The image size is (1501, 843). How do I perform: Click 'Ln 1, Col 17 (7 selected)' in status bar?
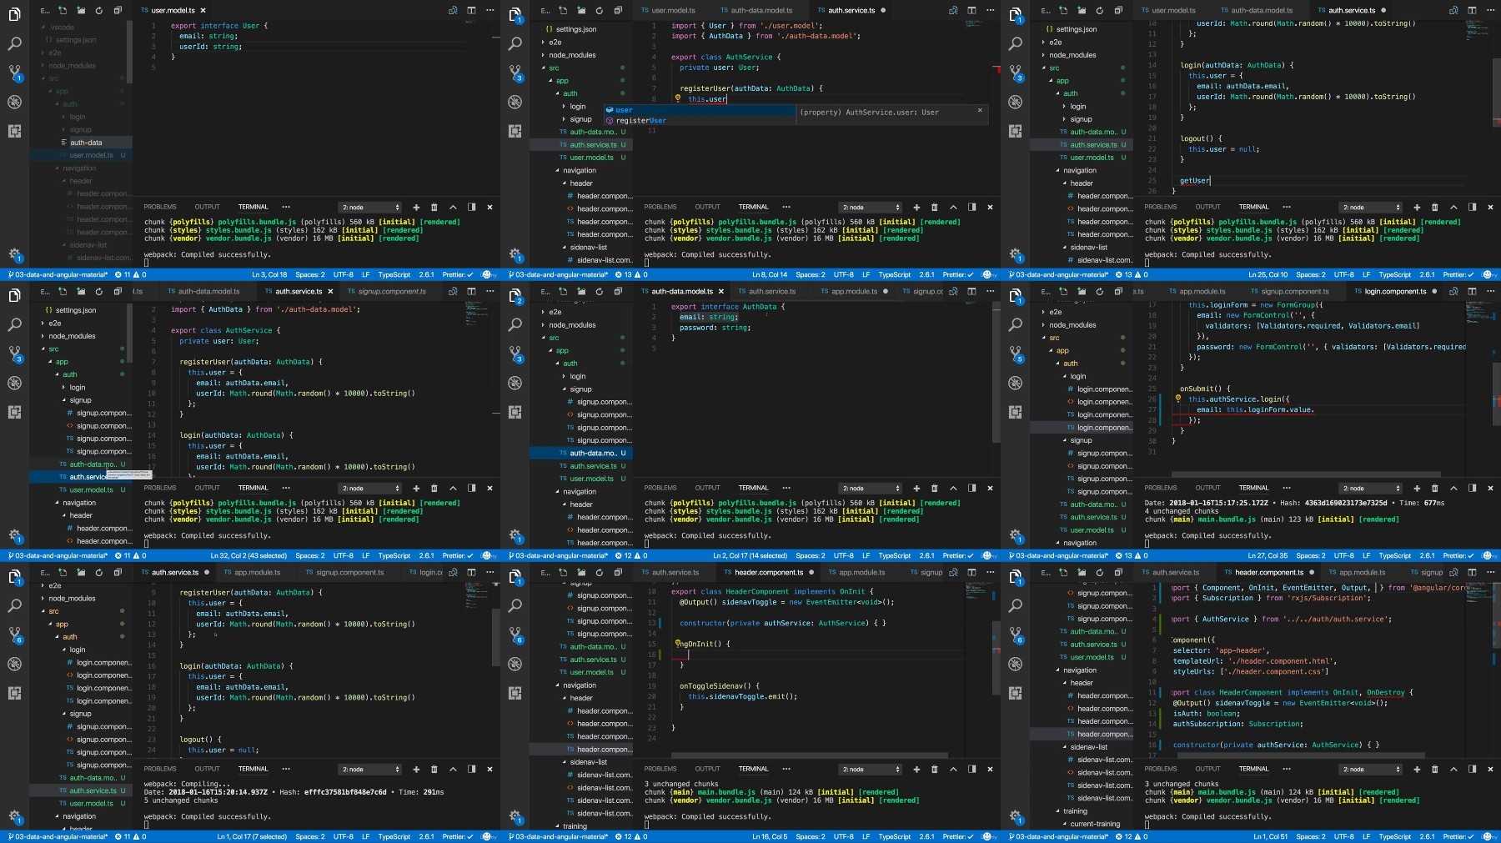(x=252, y=836)
